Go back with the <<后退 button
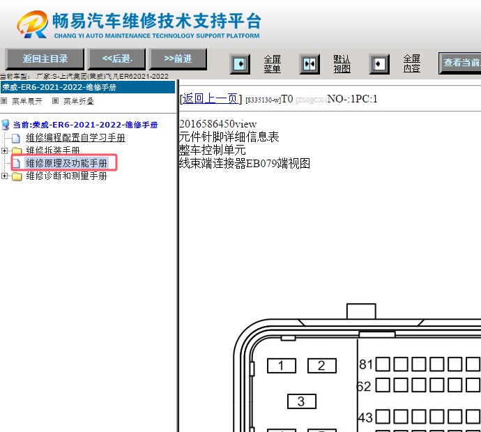The image size is (481, 432). [117, 59]
